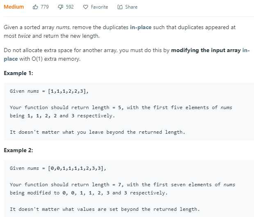Click the 592 dislikes count

pyautogui.click(x=70, y=7)
